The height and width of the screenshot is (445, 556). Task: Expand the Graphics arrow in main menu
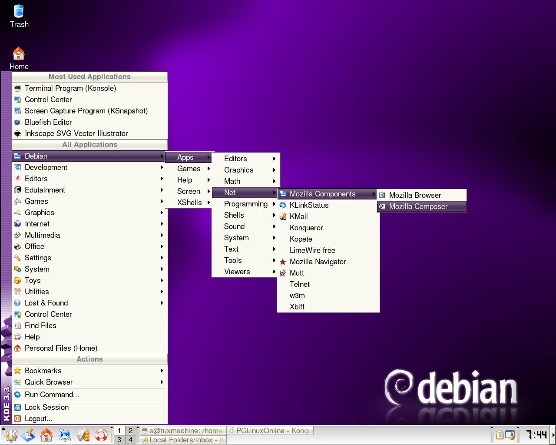tap(162, 213)
